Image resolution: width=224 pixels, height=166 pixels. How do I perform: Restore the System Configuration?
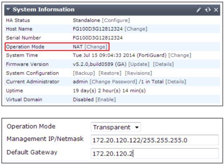tap(110, 73)
